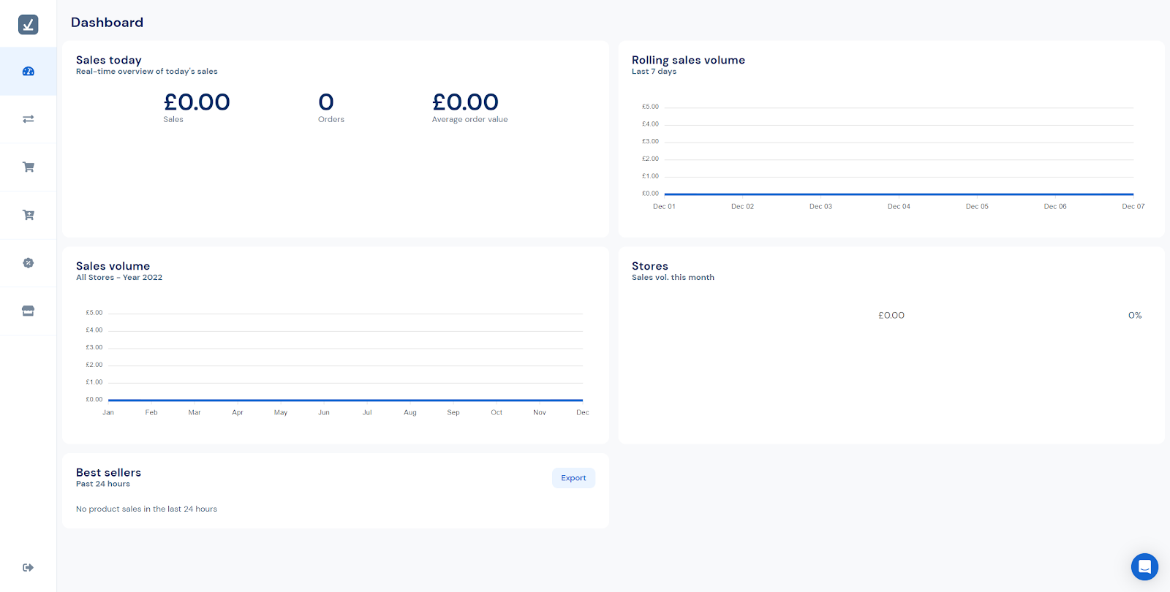Viewport: 1170px width, 592px height.
Task: Open the storefront icon in sidebar
Action: (x=29, y=311)
